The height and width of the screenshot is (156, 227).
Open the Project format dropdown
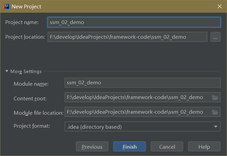(x=142, y=127)
